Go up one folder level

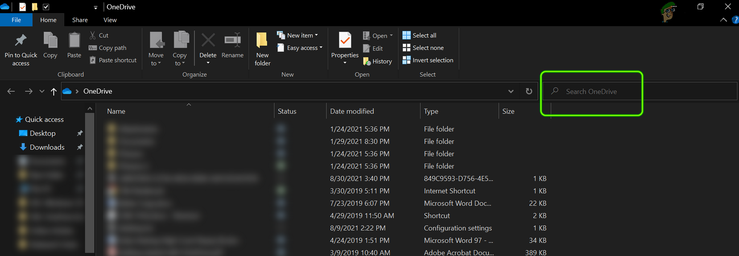pyautogui.click(x=54, y=91)
